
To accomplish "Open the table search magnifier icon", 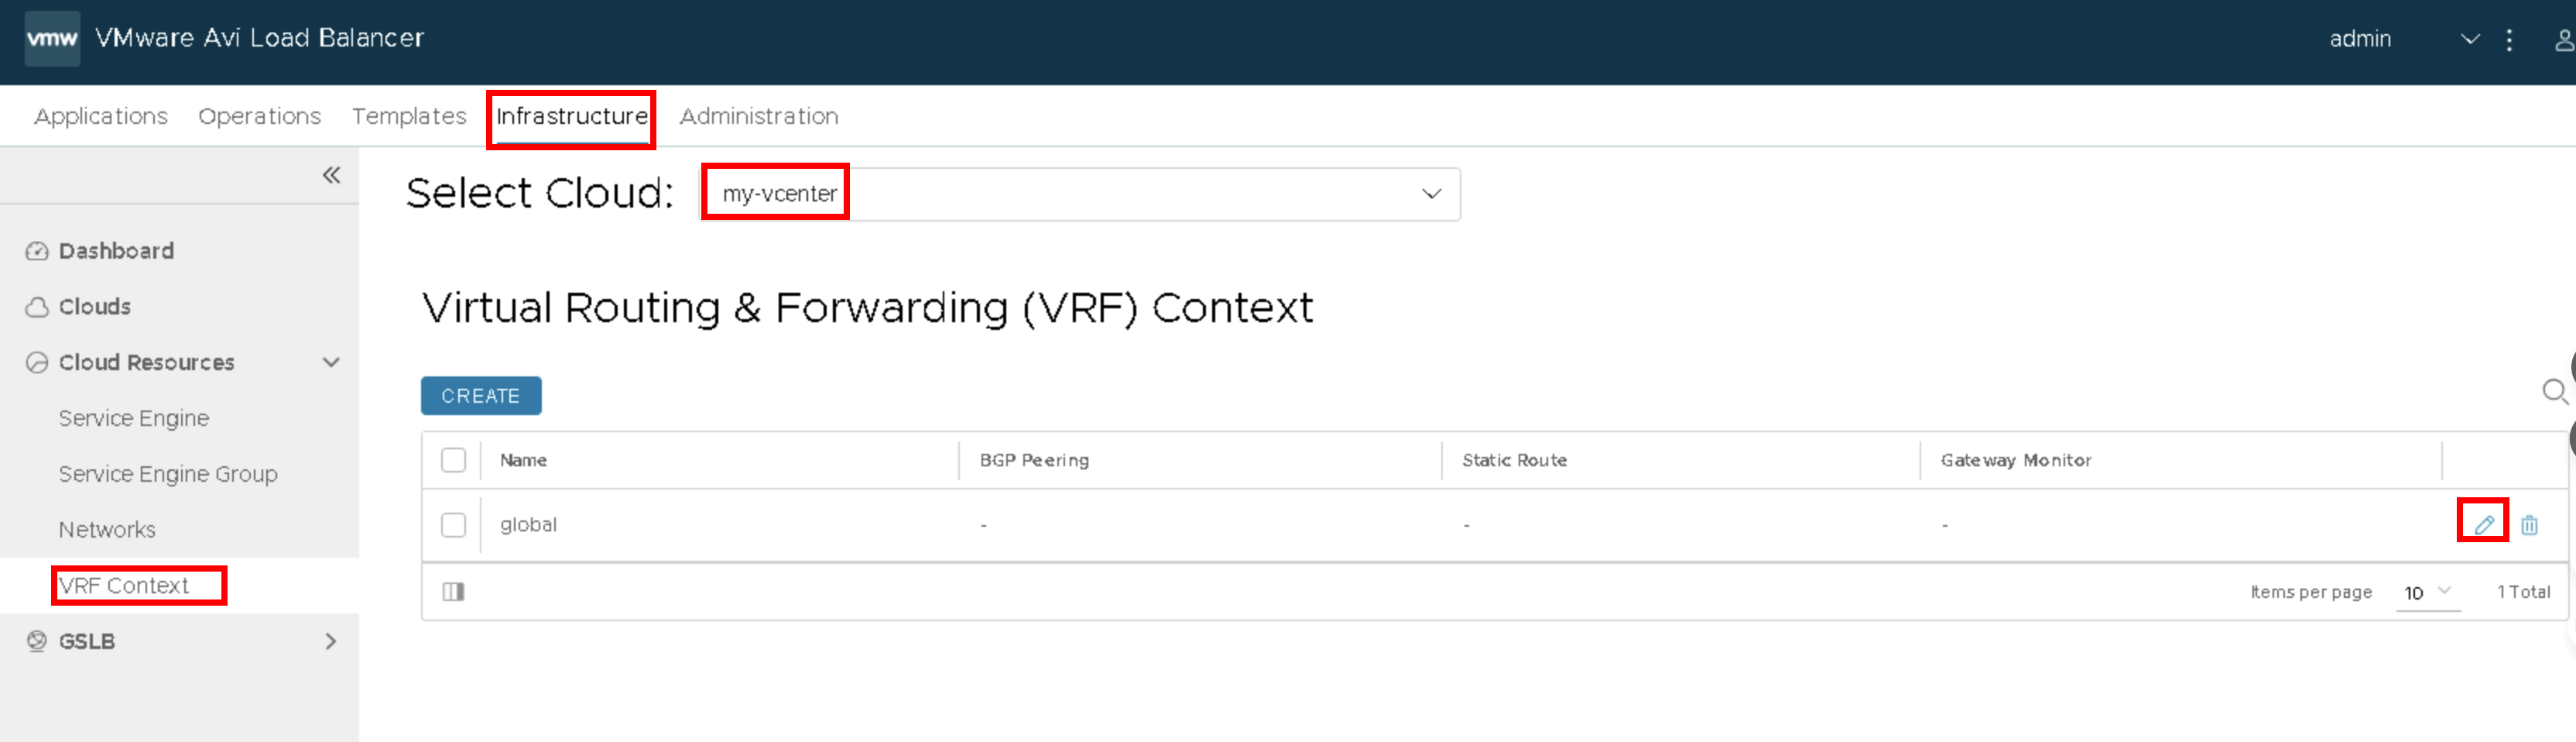I will [2555, 391].
